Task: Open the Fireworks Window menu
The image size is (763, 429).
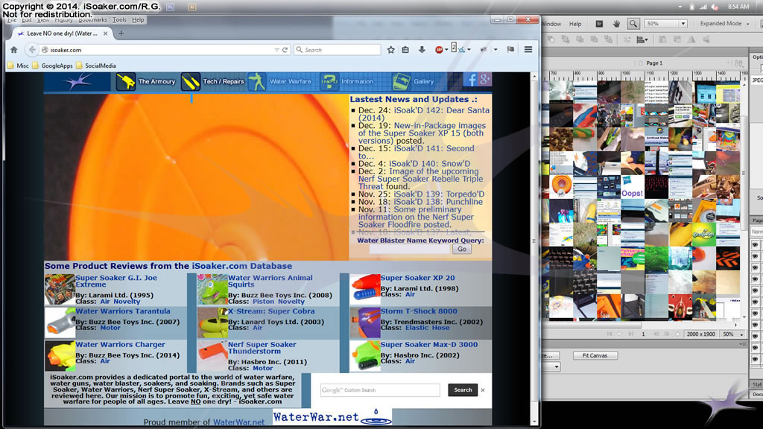Action: (x=551, y=24)
